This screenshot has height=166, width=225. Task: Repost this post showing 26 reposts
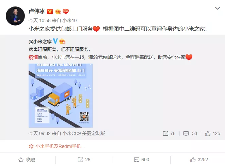pyautogui.click(x=84, y=160)
